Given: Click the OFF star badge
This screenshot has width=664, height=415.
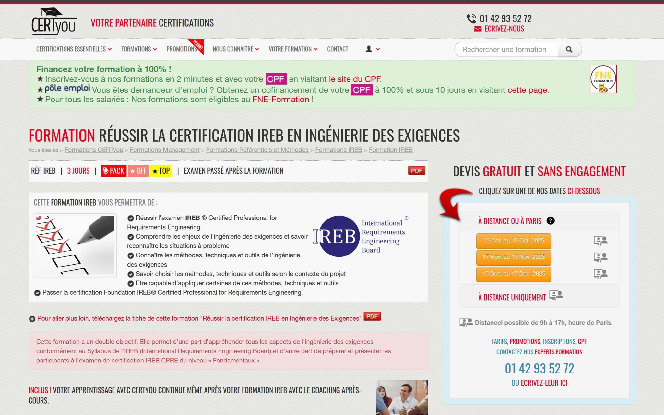Looking at the screenshot, I should click(138, 171).
